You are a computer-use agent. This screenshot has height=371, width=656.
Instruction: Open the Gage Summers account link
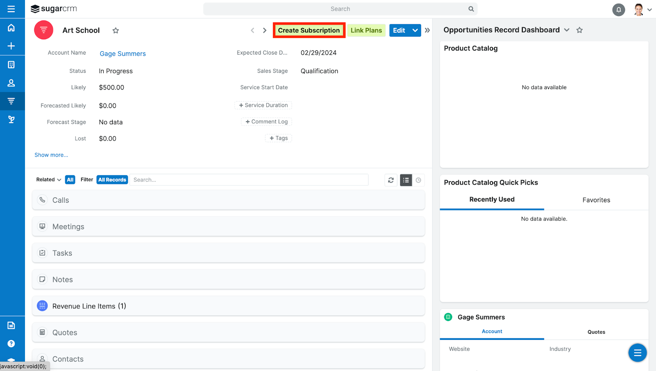[122, 54]
